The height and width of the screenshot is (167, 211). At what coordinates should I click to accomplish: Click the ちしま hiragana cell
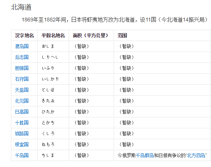tap(48, 155)
